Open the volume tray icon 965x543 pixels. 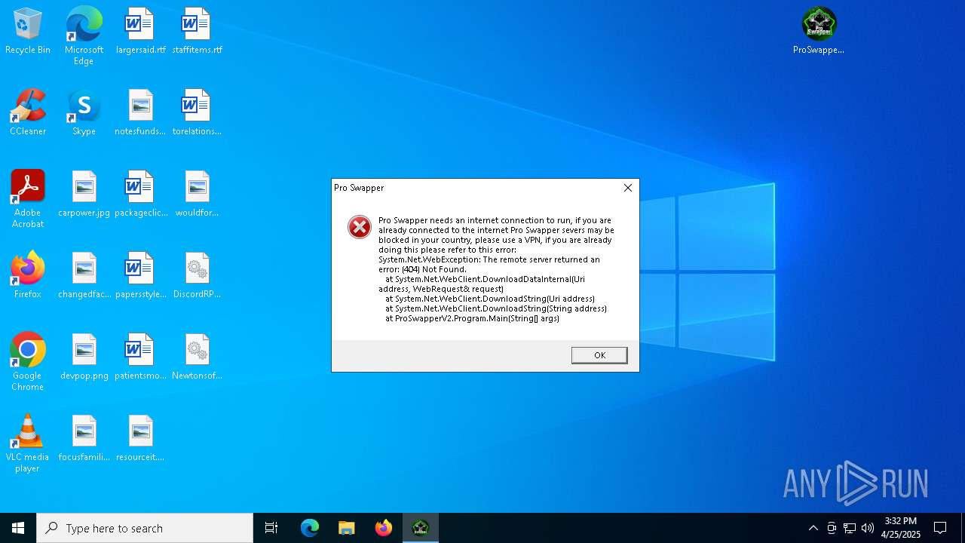click(x=868, y=528)
